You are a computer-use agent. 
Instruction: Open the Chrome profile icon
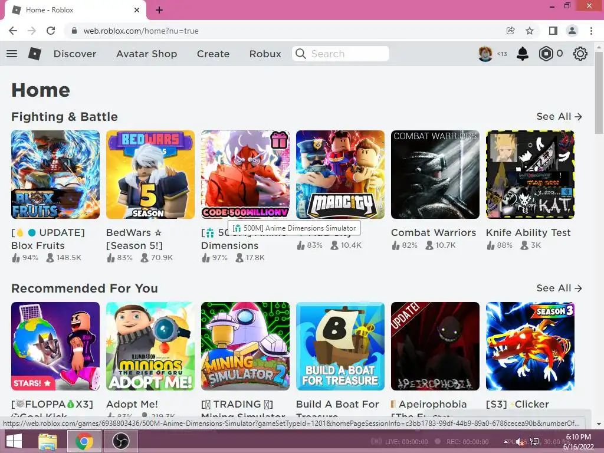point(572,31)
